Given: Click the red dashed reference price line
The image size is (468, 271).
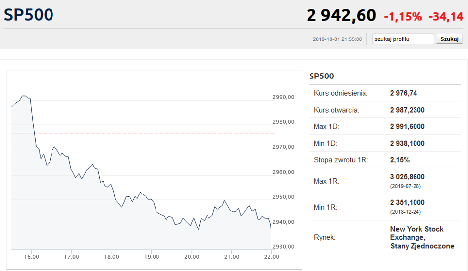Looking at the screenshot, I should (143, 133).
